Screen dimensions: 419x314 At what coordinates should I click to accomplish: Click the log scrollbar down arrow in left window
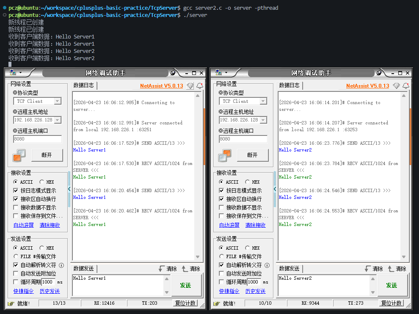(x=198, y=257)
